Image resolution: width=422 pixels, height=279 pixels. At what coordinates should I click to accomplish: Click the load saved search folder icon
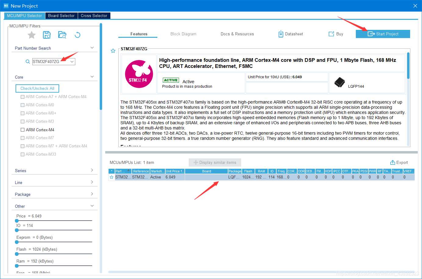62,35
